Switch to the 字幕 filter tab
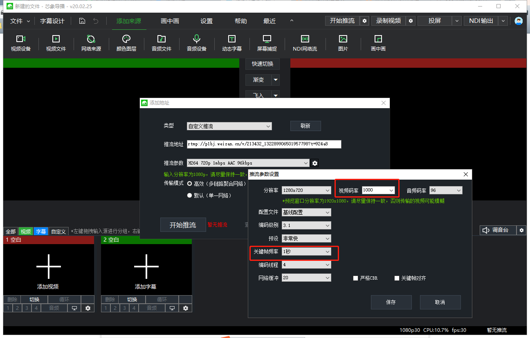This screenshot has height=338, width=530. click(x=41, y=231)
